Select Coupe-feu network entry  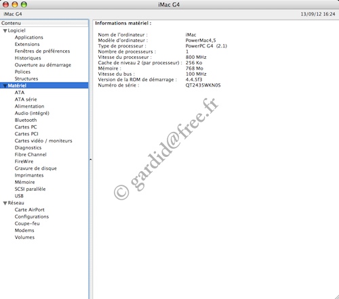pyautogui.click(x=27, y=223)
